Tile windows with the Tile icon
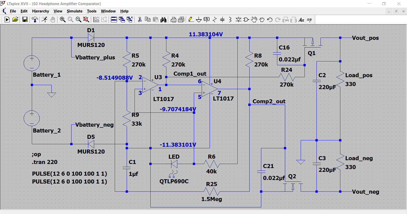 114,20
